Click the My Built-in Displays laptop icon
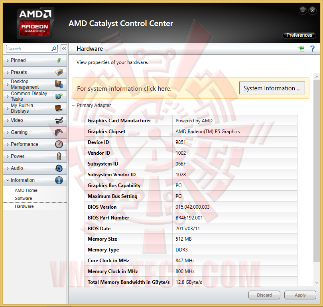323x307 pixels. 59,108
